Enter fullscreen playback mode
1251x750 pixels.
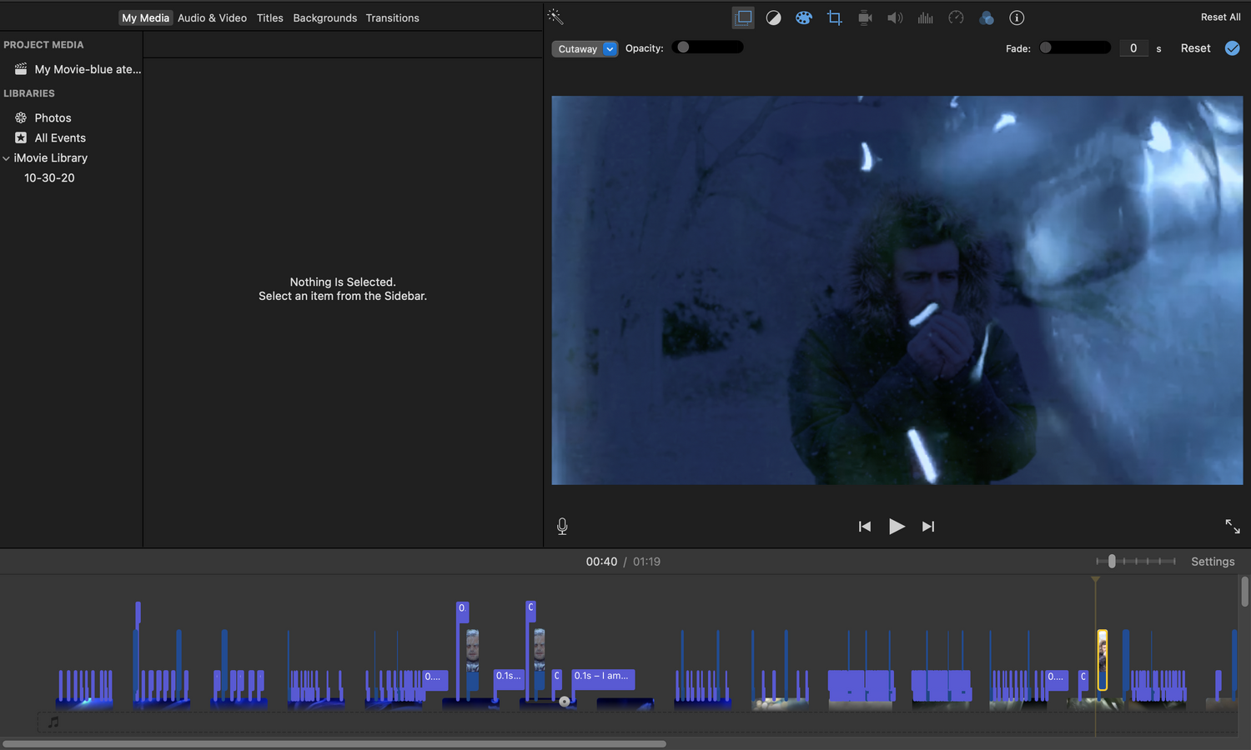click(x=1233, y=526)
